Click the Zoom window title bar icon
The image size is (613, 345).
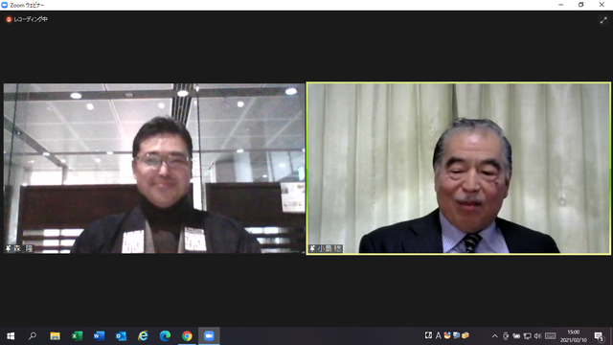point(4,5)
